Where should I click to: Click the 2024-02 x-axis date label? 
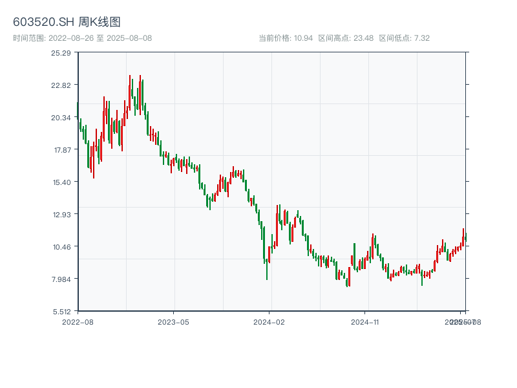coord(269,321)
